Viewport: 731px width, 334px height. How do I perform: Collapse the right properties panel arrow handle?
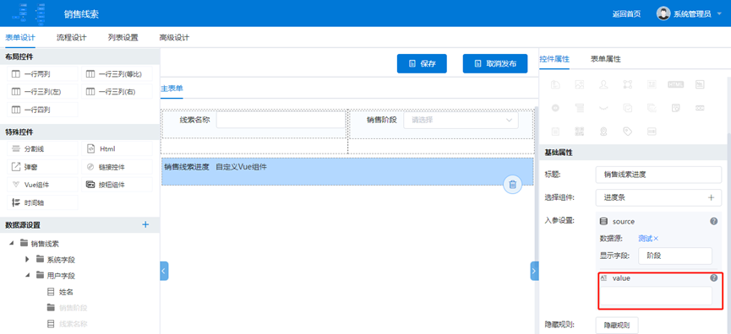[534, 271]
